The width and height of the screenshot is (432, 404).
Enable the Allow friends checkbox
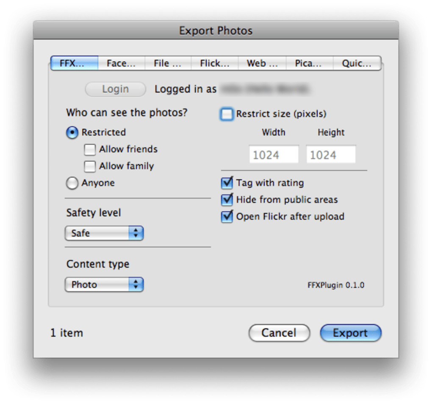[90, 150]
